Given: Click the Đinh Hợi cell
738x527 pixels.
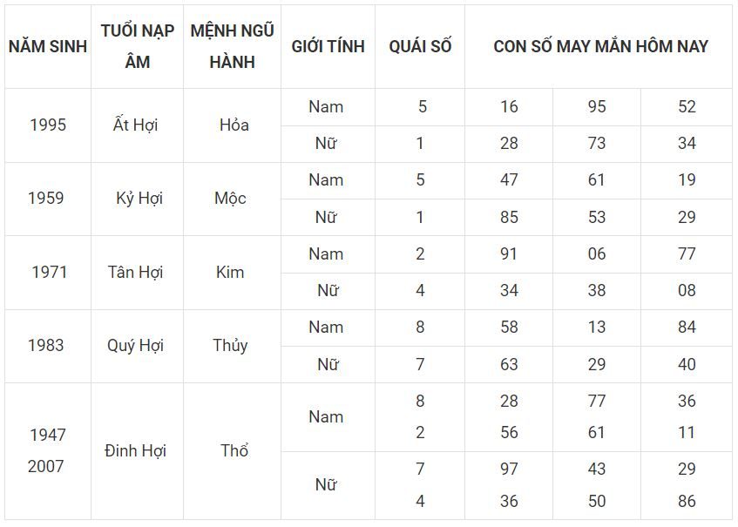Looking at the screenshot, I should click(x=135, y=450).
